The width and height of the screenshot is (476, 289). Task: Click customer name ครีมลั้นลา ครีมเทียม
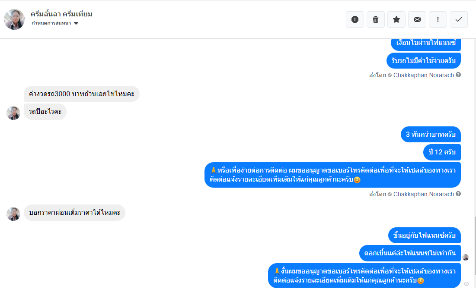(61, 14)
